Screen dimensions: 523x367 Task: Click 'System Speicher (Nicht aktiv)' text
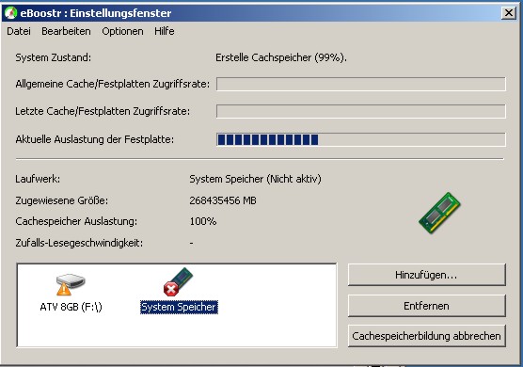255,179
